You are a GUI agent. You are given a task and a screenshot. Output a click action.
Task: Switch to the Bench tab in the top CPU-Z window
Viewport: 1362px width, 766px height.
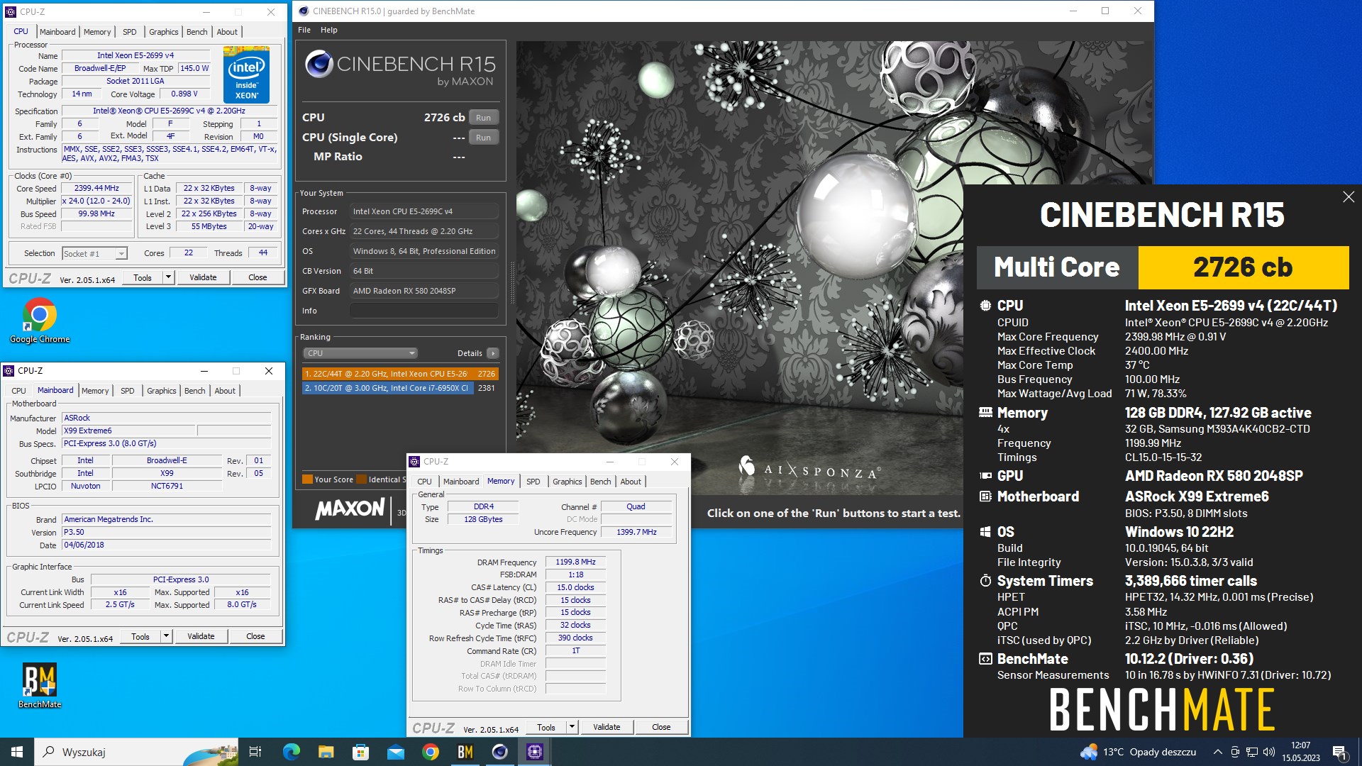pyautogui.click(x=196, y=32)
